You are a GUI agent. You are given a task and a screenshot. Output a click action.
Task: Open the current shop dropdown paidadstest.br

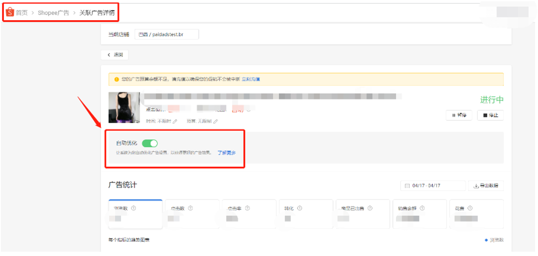pos(166,34)
